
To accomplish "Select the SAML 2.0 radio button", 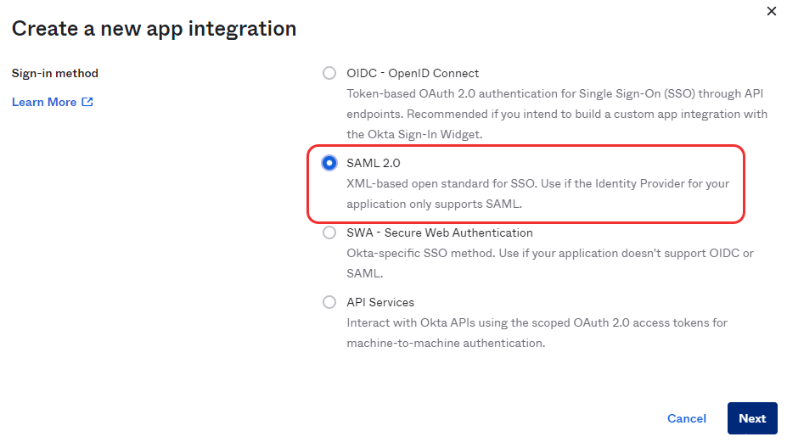I will click(329, 163).
